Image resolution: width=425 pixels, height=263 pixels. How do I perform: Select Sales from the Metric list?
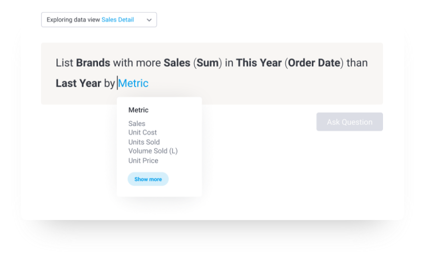click(x=136, y=123)
